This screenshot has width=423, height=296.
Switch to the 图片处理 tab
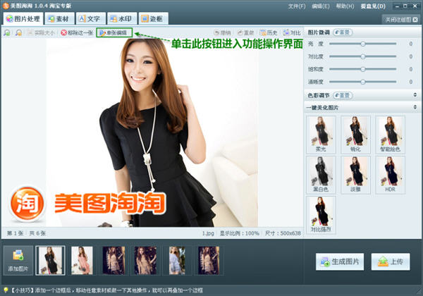pyautogui.click(x=23, y=18)
